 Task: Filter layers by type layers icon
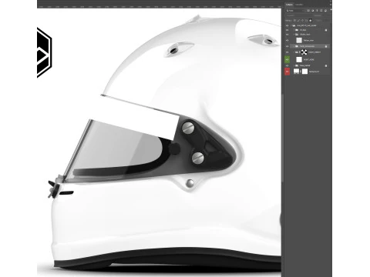(x=317, y=11)
